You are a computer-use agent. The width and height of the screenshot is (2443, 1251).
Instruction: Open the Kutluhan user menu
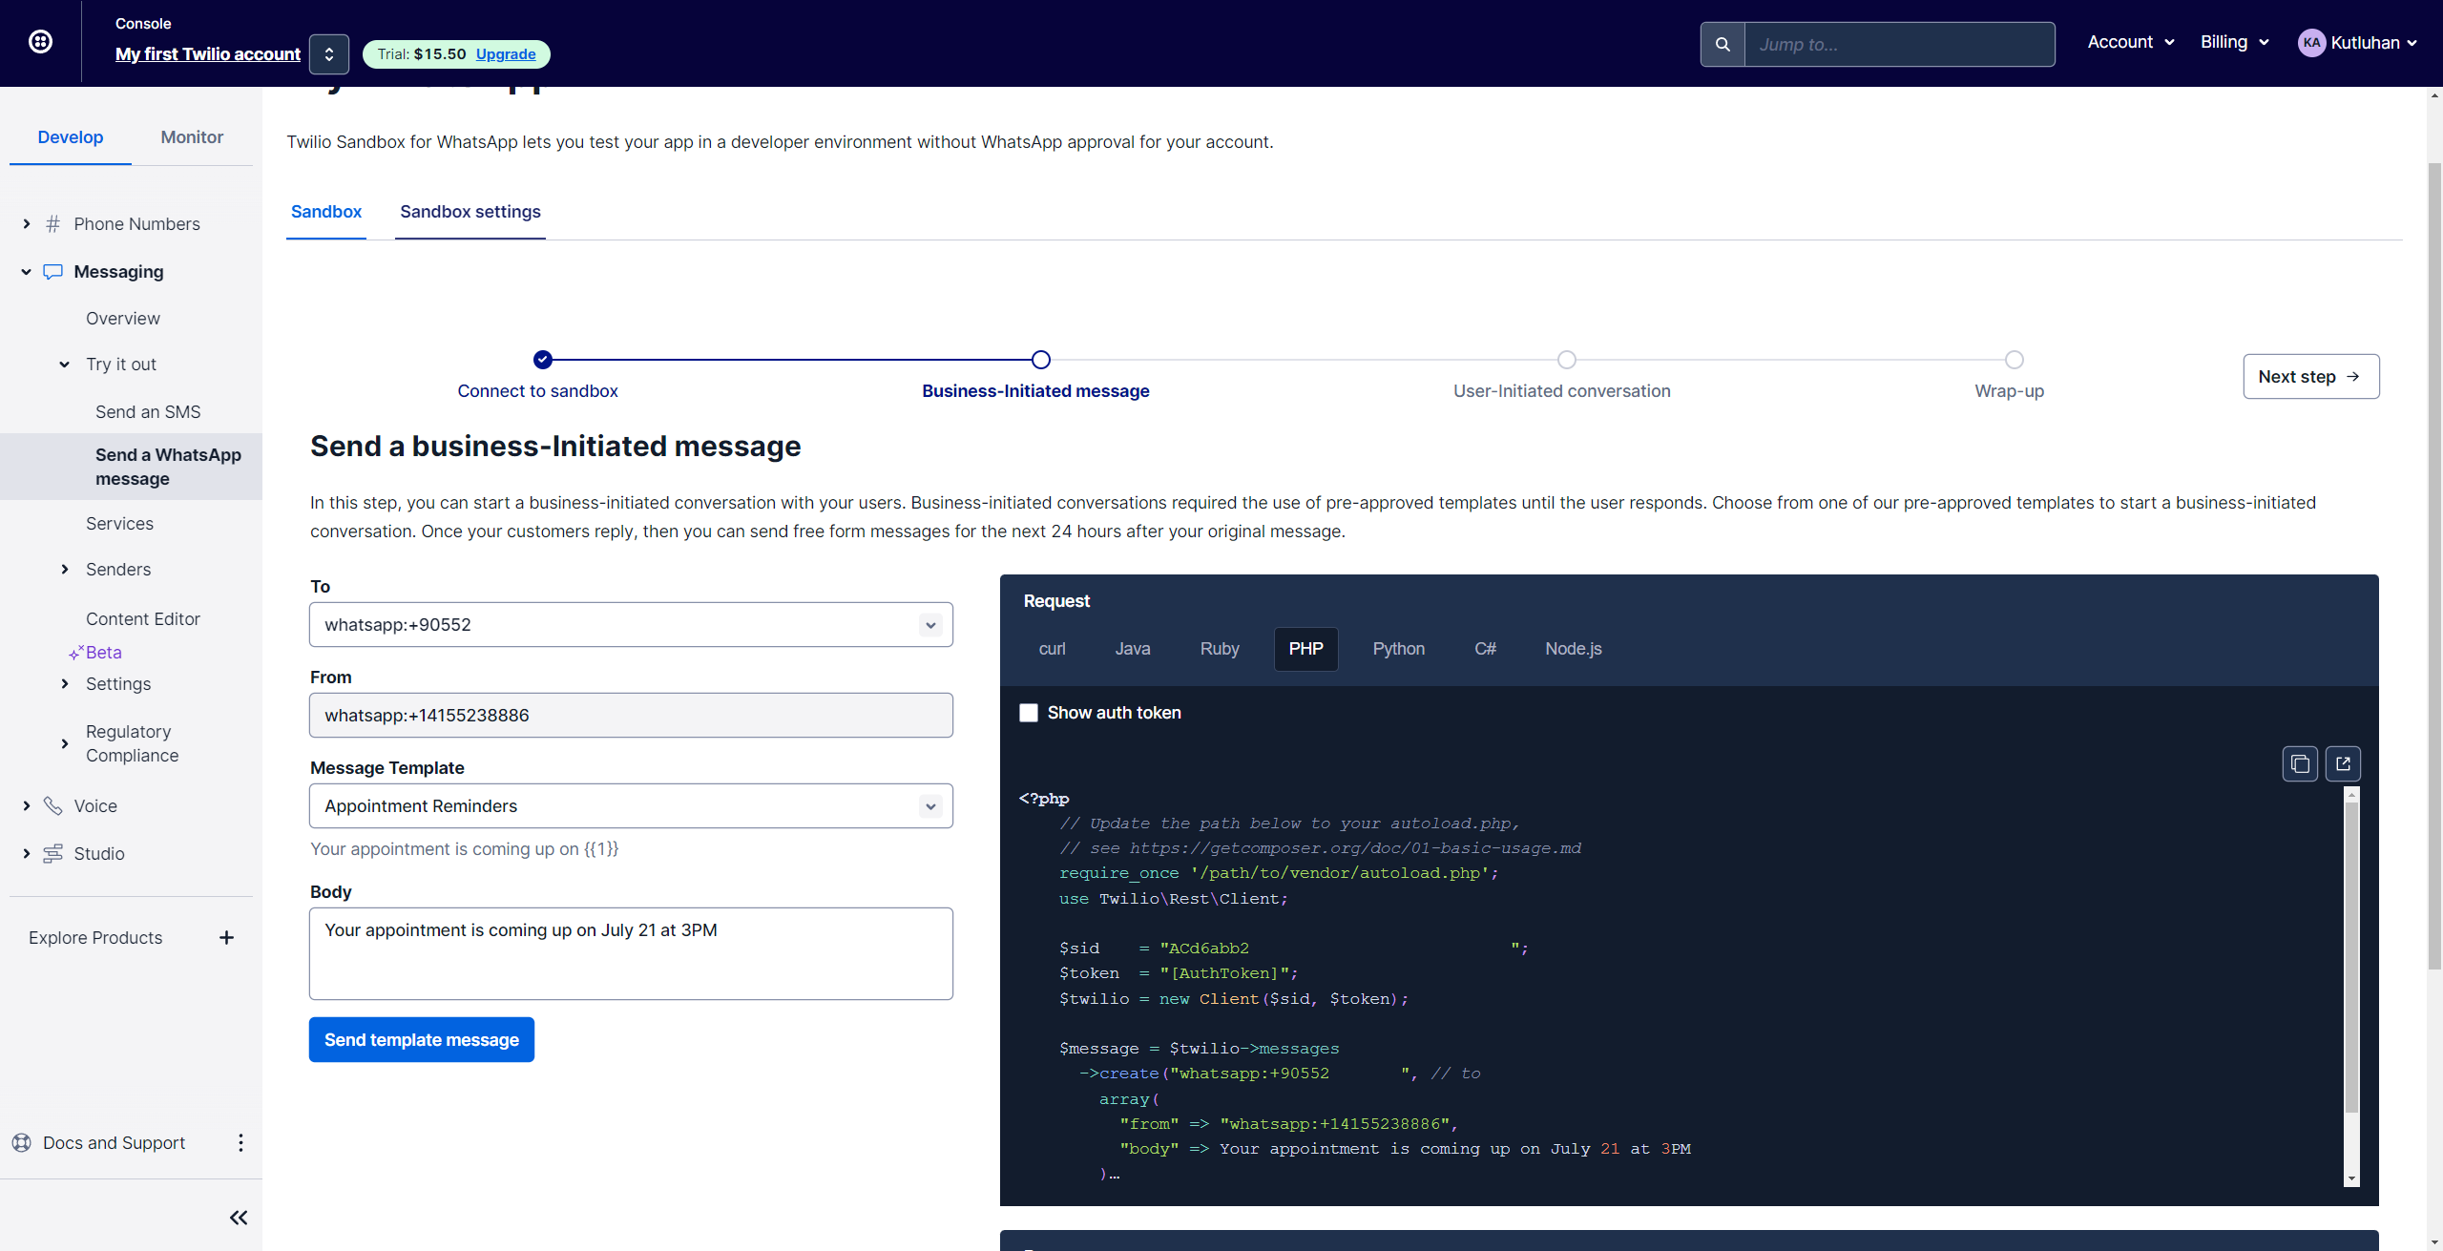click(2357, 42)
